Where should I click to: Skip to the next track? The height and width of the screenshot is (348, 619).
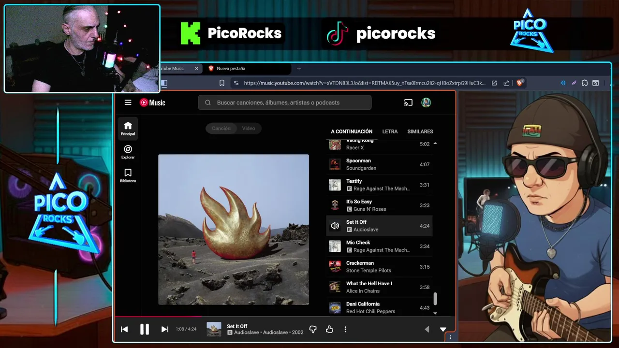pyautogui.click(x=164, y=329)
